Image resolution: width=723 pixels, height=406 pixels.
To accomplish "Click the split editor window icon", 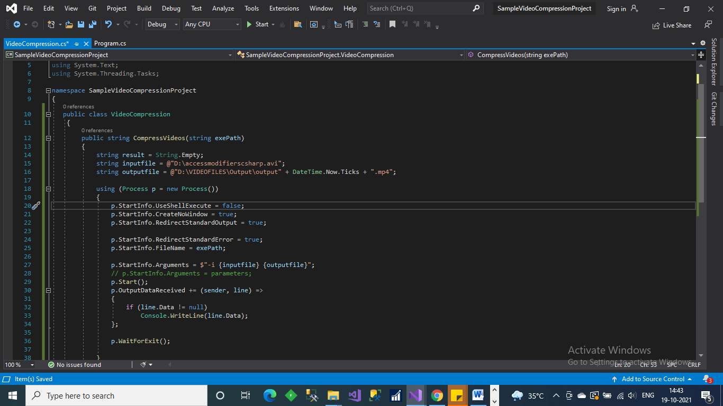I will point(701,55).
